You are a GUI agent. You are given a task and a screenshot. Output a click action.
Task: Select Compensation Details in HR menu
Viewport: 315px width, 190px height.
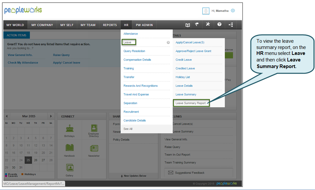[137, 59]
